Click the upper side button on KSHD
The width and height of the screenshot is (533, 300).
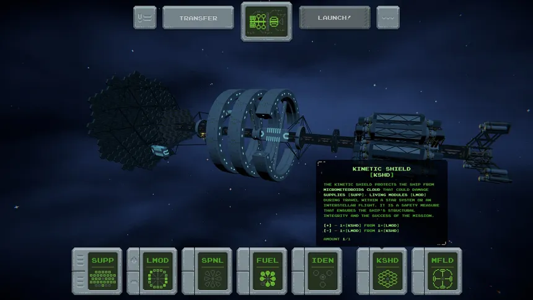click(x=364, y=260)
